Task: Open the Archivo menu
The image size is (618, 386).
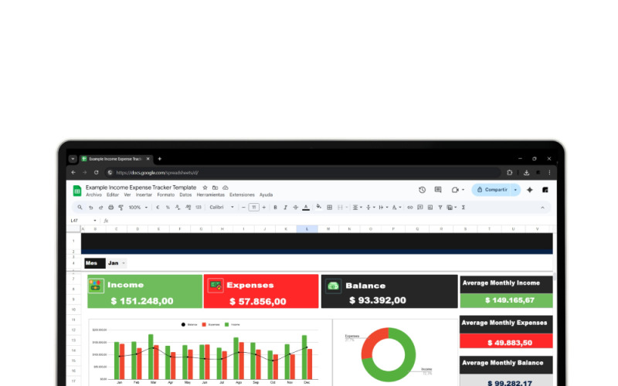Action: [x=93, y=195]
